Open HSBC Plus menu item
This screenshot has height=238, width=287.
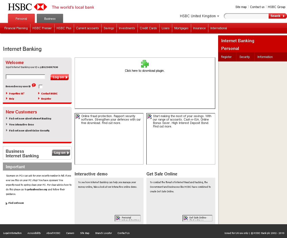pyautogui.click(x=64, y=28)
